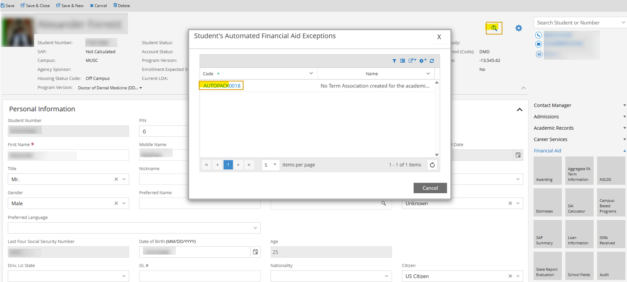
Task: Click the financial aid exceptions magnifier icon
Action: click(494, 28)
